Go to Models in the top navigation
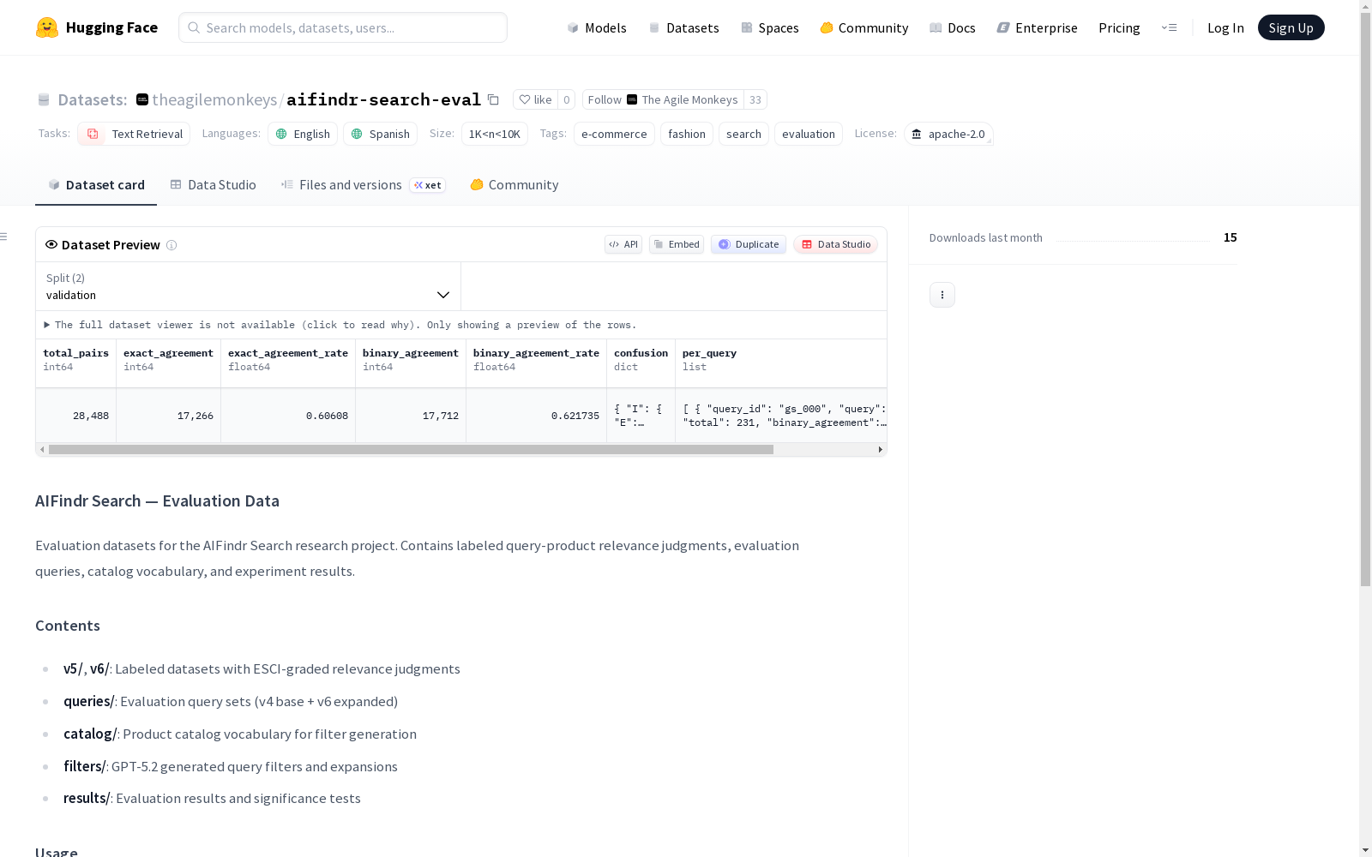 point(597,27)
